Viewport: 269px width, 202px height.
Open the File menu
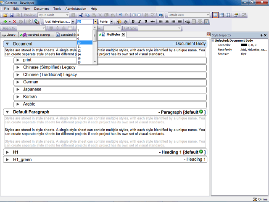[7, 8]
